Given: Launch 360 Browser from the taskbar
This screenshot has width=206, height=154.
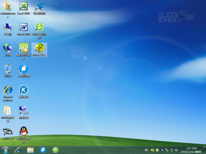Looking at the screenshot, I should pyautogui.click(x=55, y=150).
